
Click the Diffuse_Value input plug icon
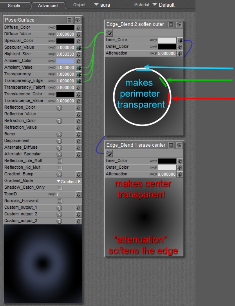[78, 35]
